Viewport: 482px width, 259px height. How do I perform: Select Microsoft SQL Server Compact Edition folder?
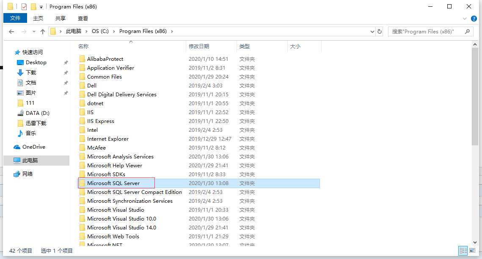coord(134,192)
